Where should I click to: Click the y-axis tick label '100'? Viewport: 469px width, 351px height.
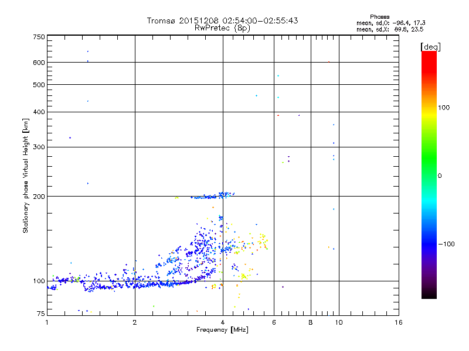click(x=39, y=281)
